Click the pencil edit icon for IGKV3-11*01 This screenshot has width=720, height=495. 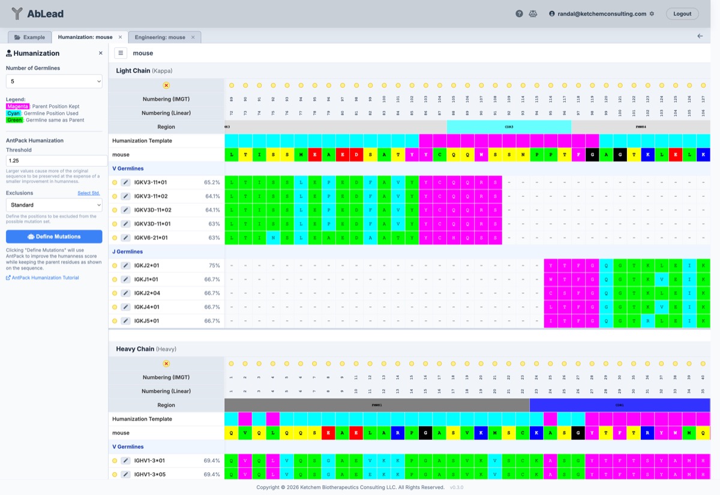click(x=125, y=182)
